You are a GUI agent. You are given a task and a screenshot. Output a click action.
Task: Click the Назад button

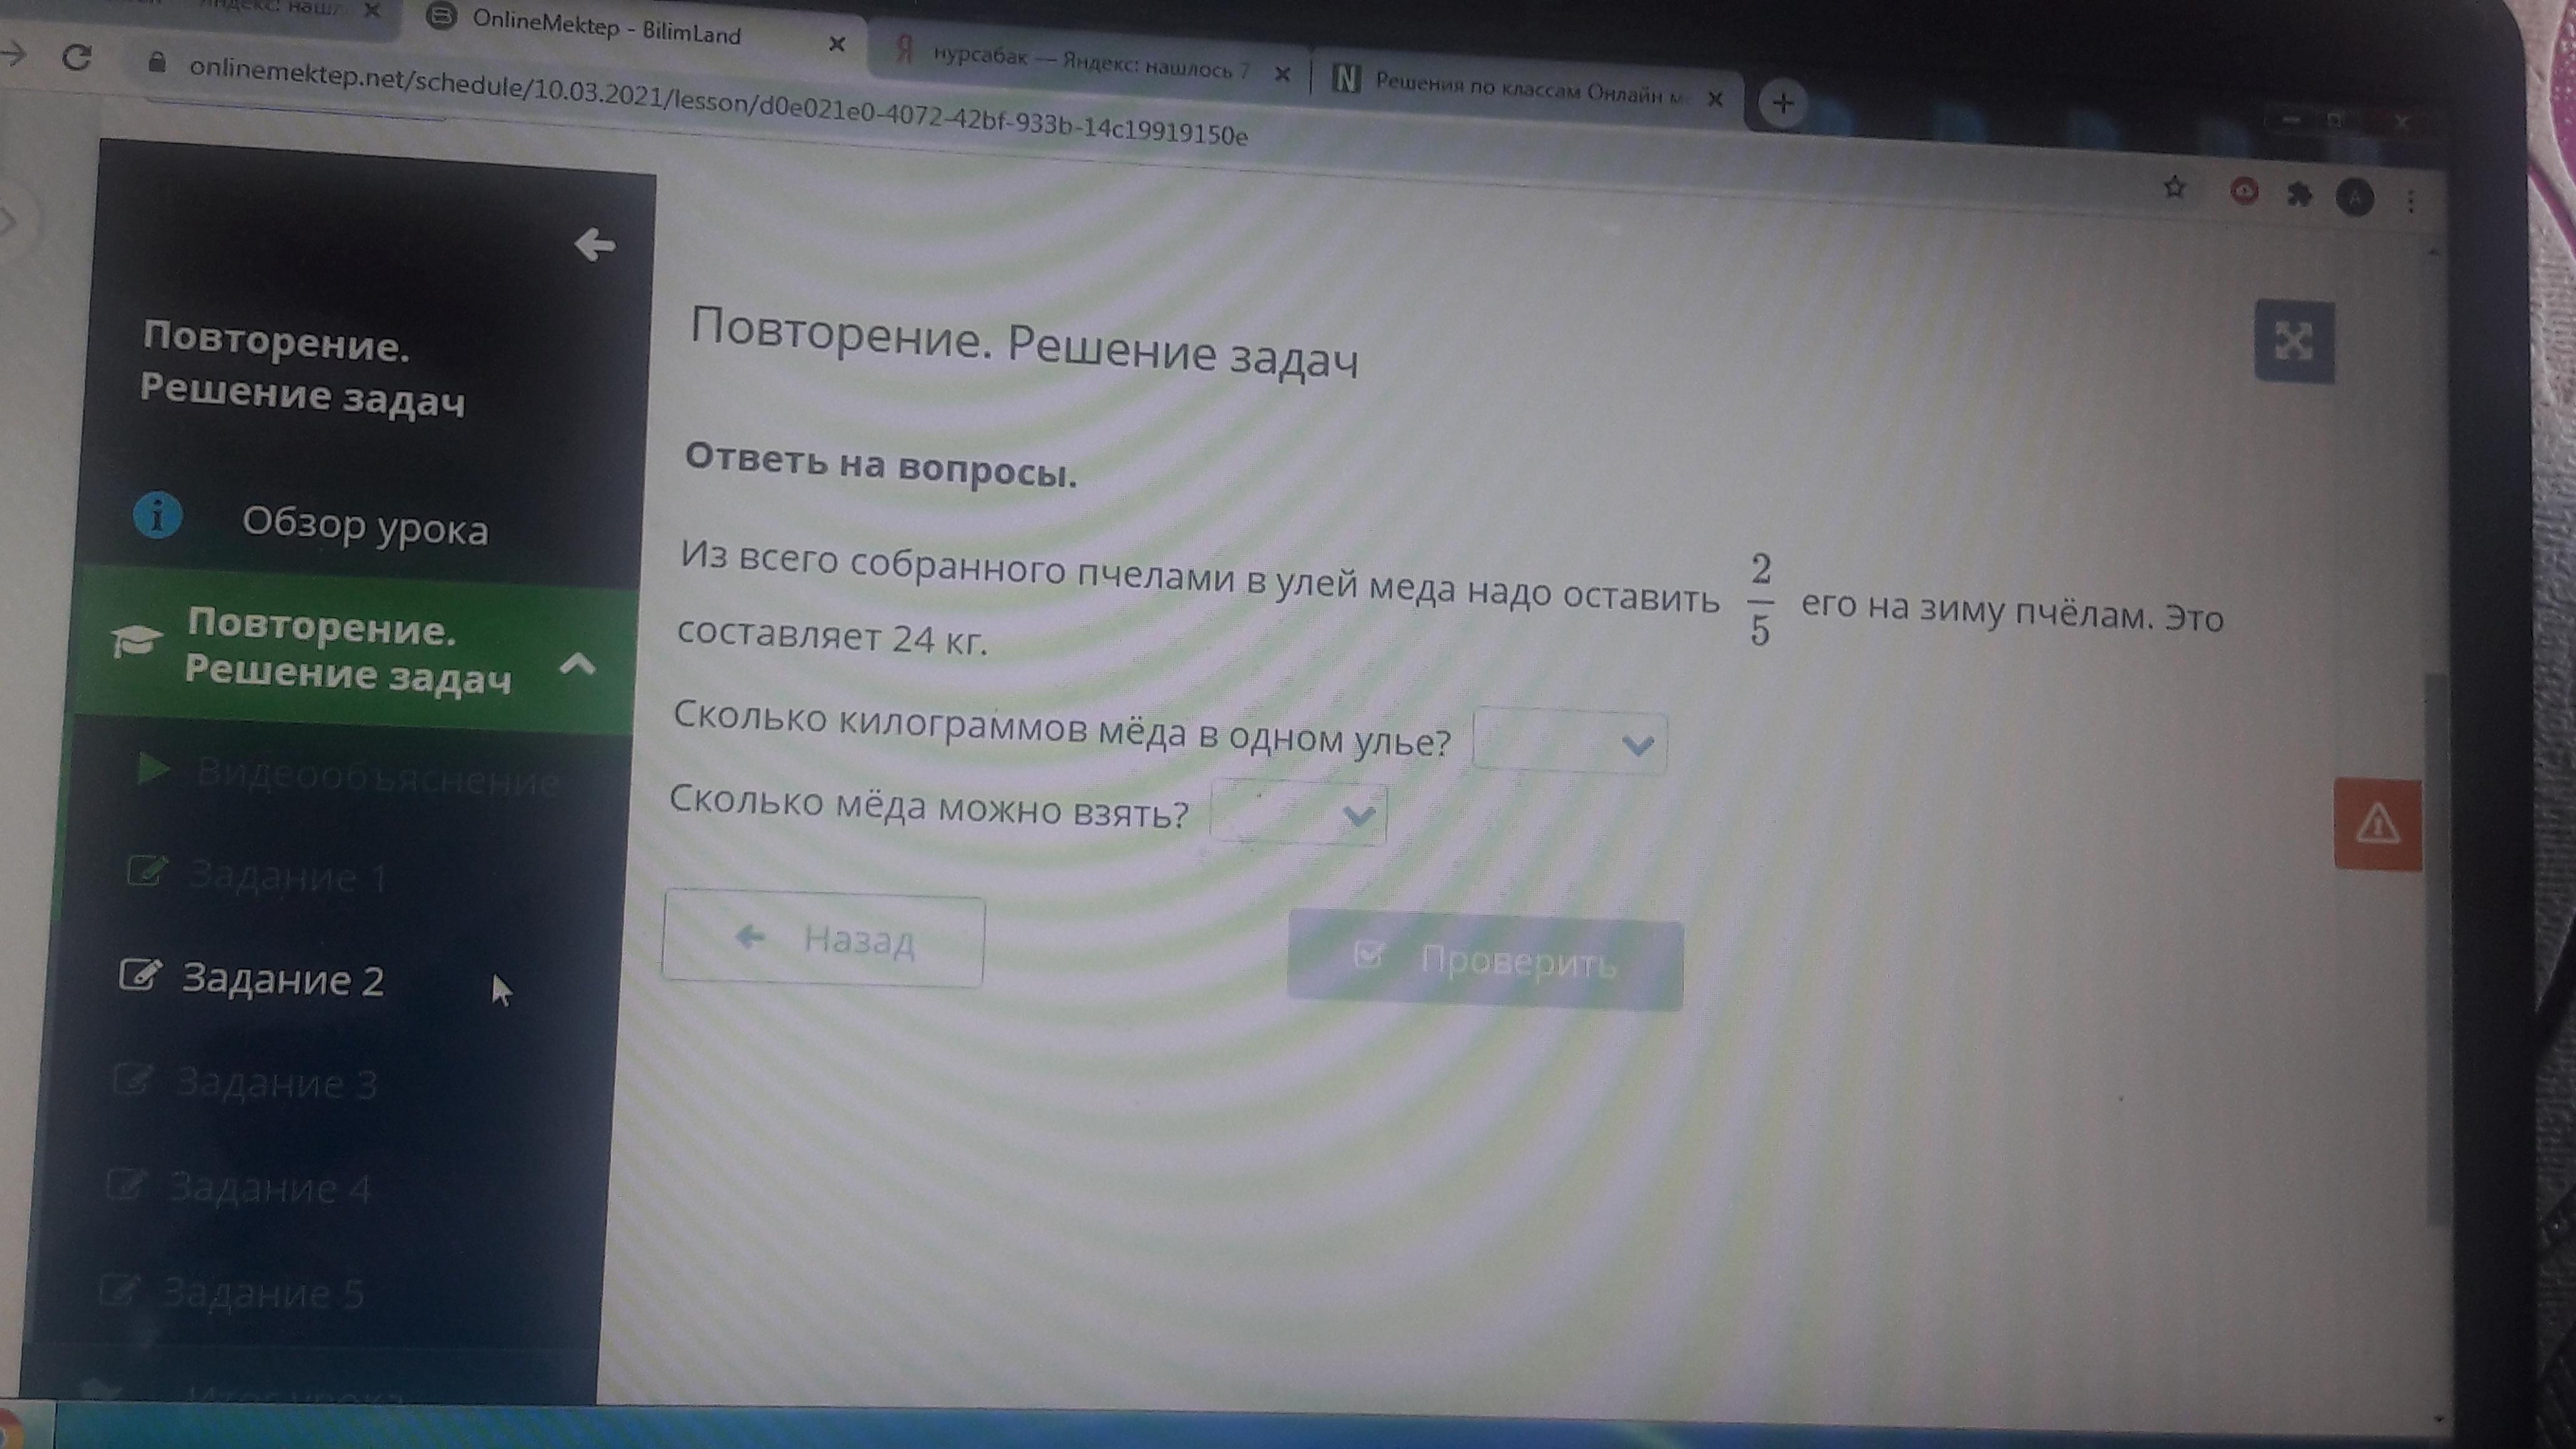(x=823, y=939)
